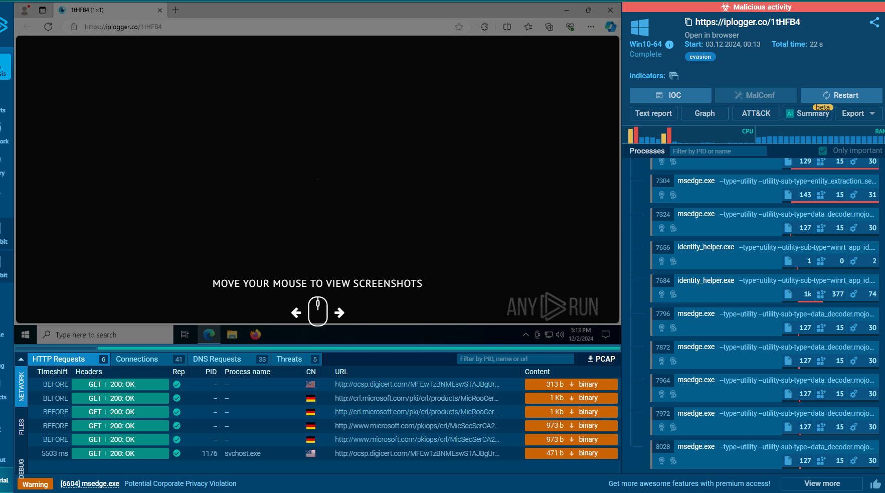Collapse the network panel with the arrow
The image size is (885, 493).
click(21, 359)
